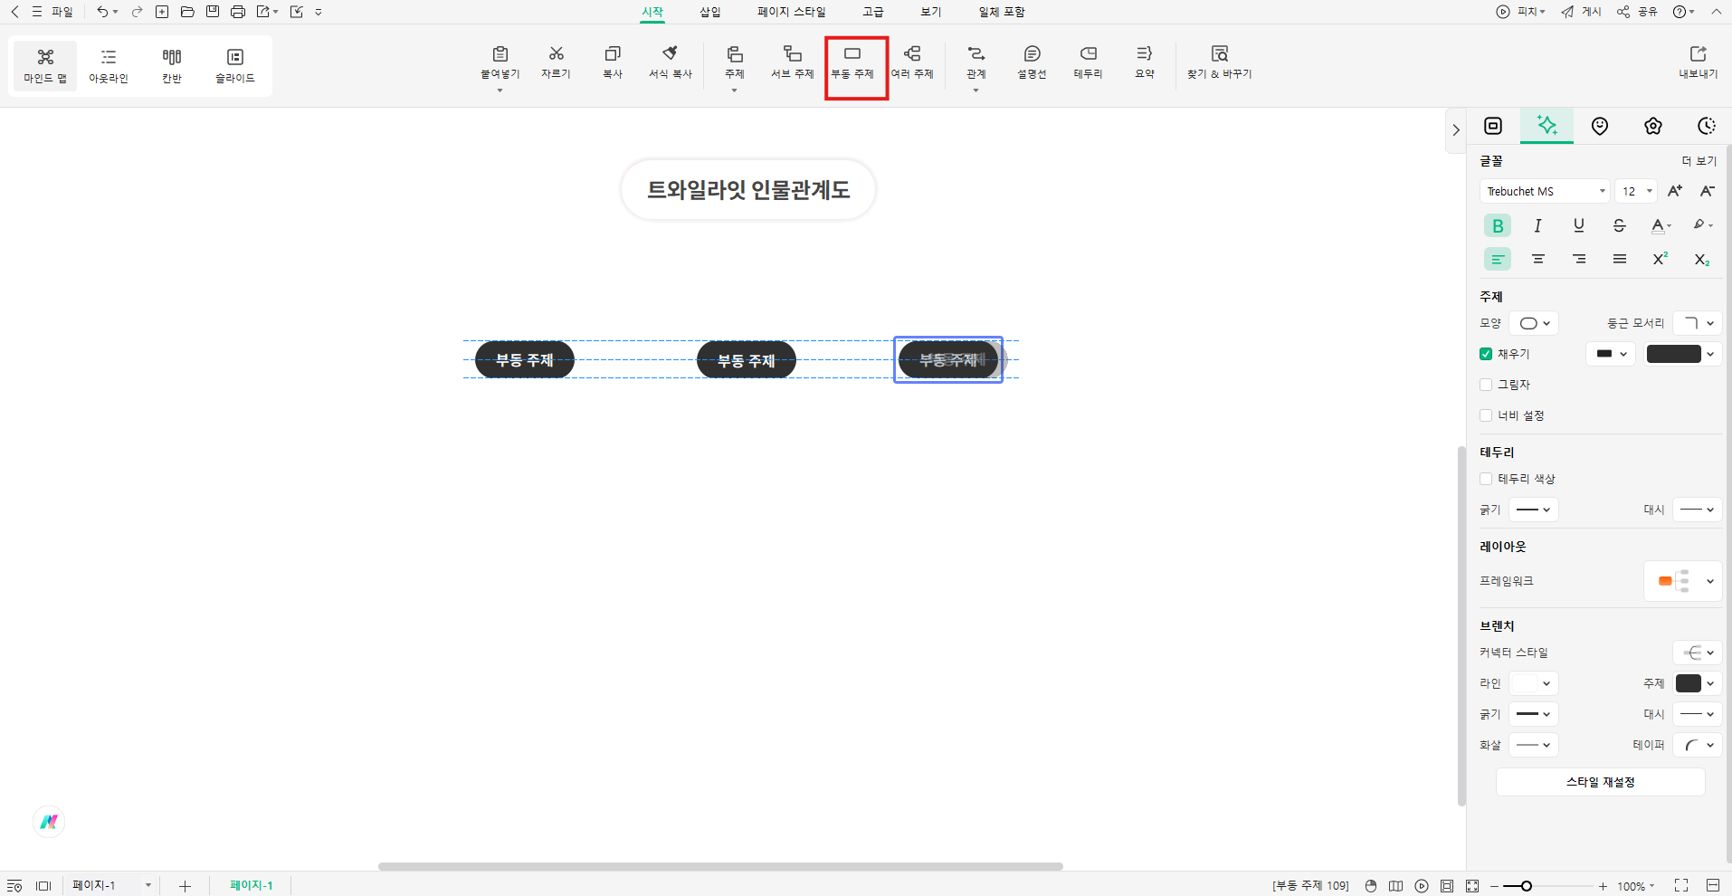
Task: Switch to the 삽입 ribbon tab
Action: pyautogui.click(x=710, y=12)
